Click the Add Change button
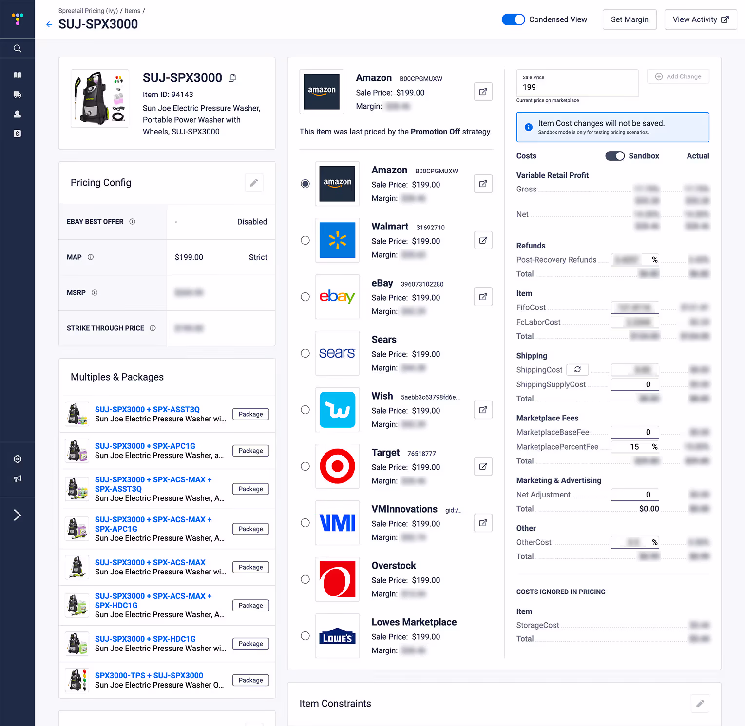This screenshot has height=726, width=745. [x=678, y=76]
